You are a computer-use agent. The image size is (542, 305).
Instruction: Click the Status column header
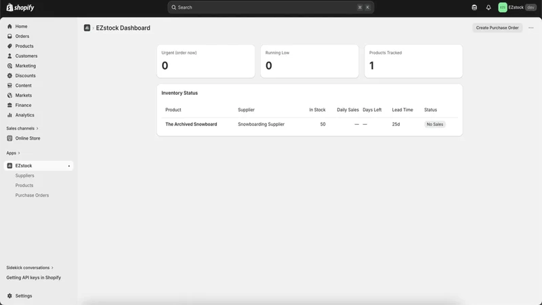[x=430, y=110]
